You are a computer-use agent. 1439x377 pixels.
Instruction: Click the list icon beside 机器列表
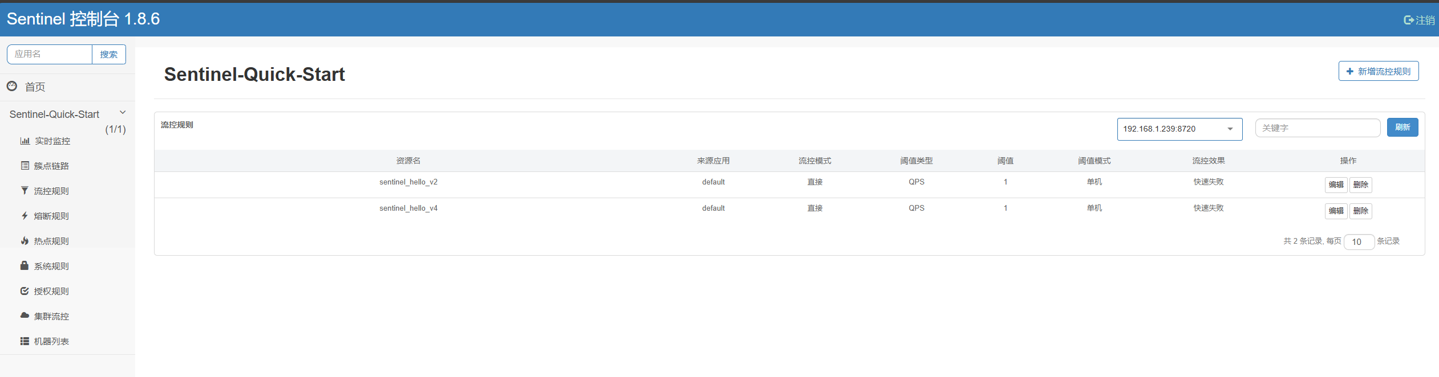25,341
